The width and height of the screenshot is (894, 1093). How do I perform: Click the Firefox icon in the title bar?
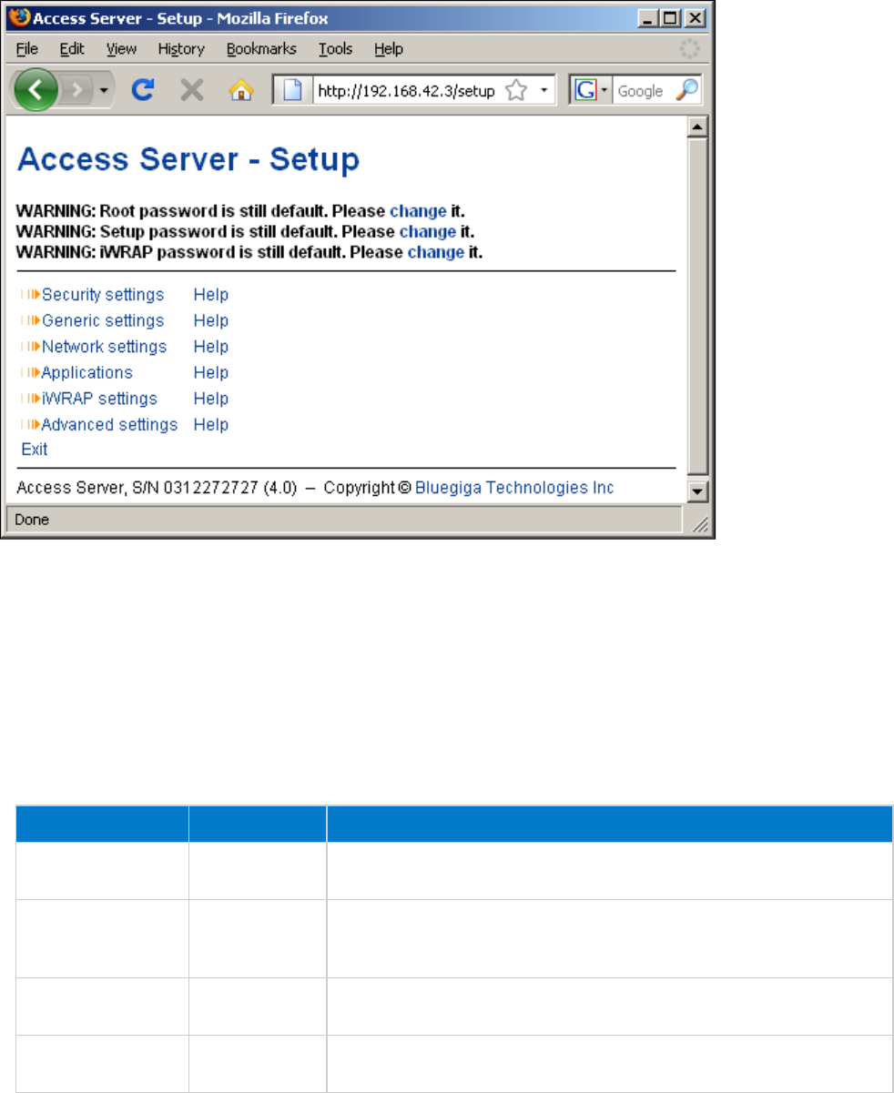(18, 18)
